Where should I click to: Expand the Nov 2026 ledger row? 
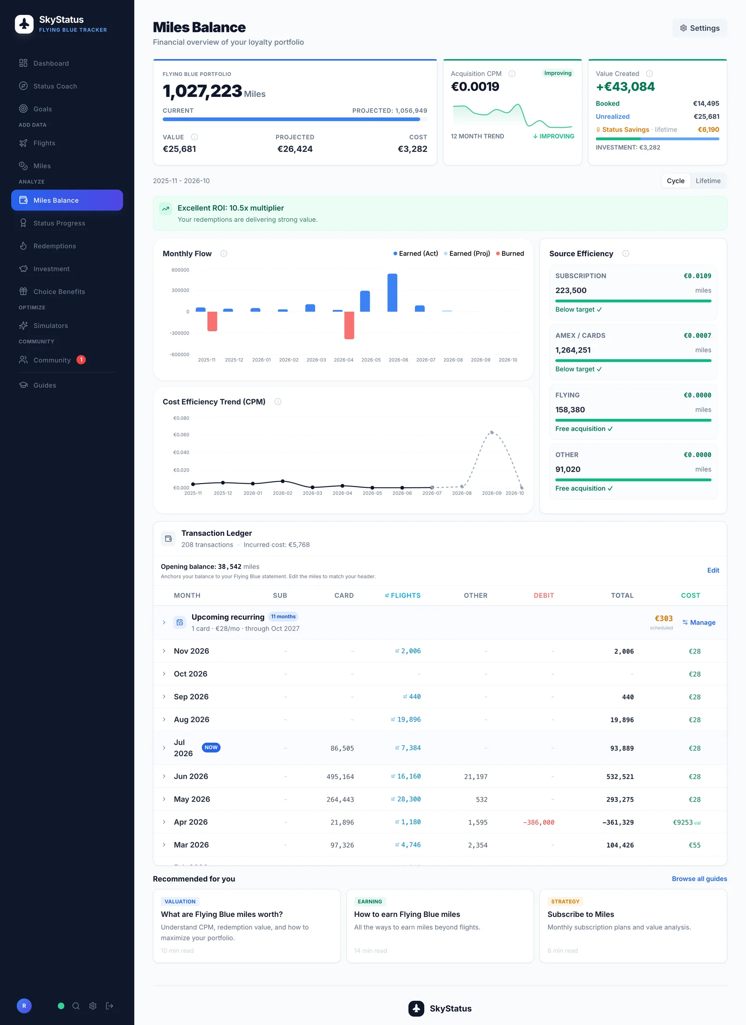coord(164,651)
